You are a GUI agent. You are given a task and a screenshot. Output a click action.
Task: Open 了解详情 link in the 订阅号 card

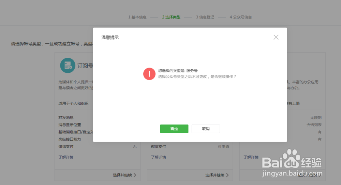(66, 157)
